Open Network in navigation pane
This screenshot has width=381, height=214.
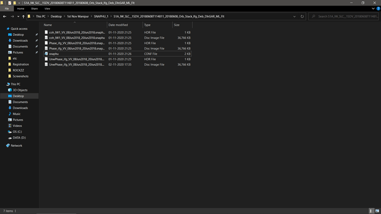tap(16, 146)
